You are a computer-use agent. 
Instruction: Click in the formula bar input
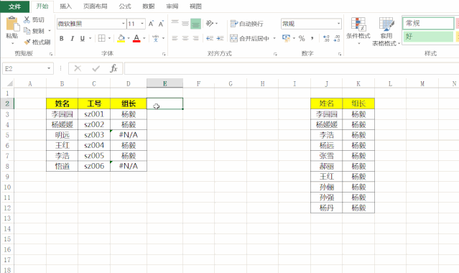pos(292,68)
